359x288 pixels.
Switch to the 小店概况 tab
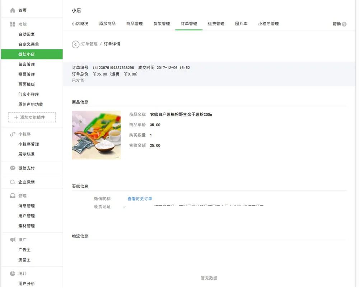80,24
